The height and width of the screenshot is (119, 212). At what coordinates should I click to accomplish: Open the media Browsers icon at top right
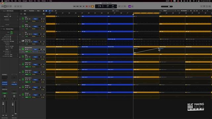coord(209,6)
